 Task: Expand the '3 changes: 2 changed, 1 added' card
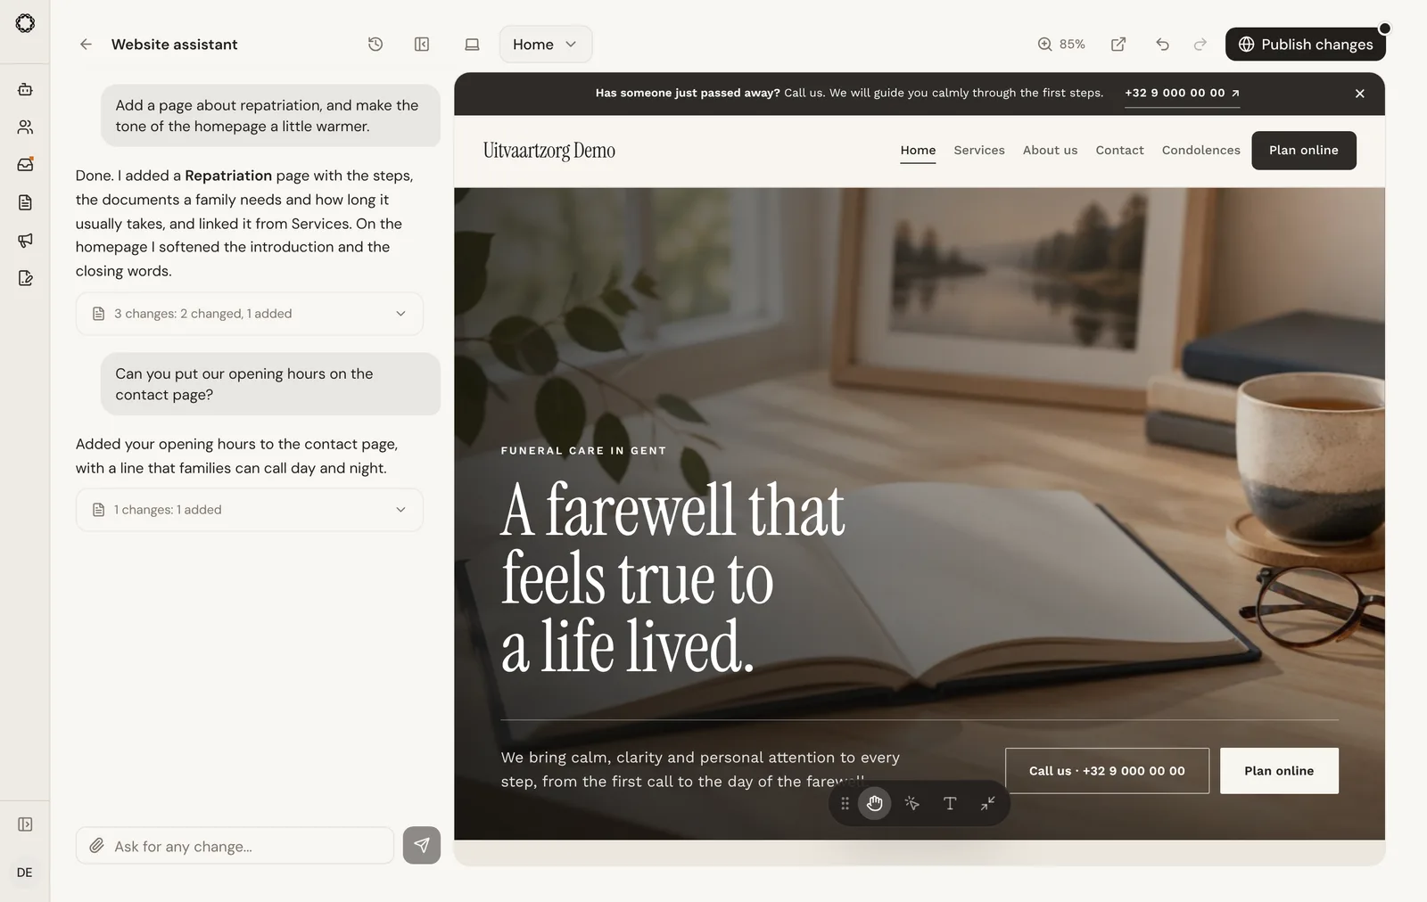click(x=250, y=314)
